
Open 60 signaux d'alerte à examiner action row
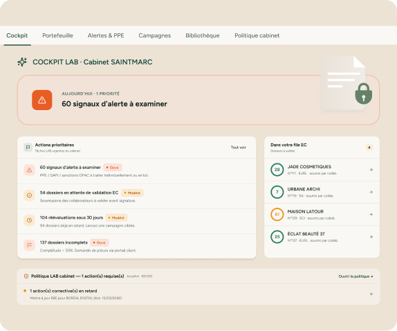click(x=137, y=171)
